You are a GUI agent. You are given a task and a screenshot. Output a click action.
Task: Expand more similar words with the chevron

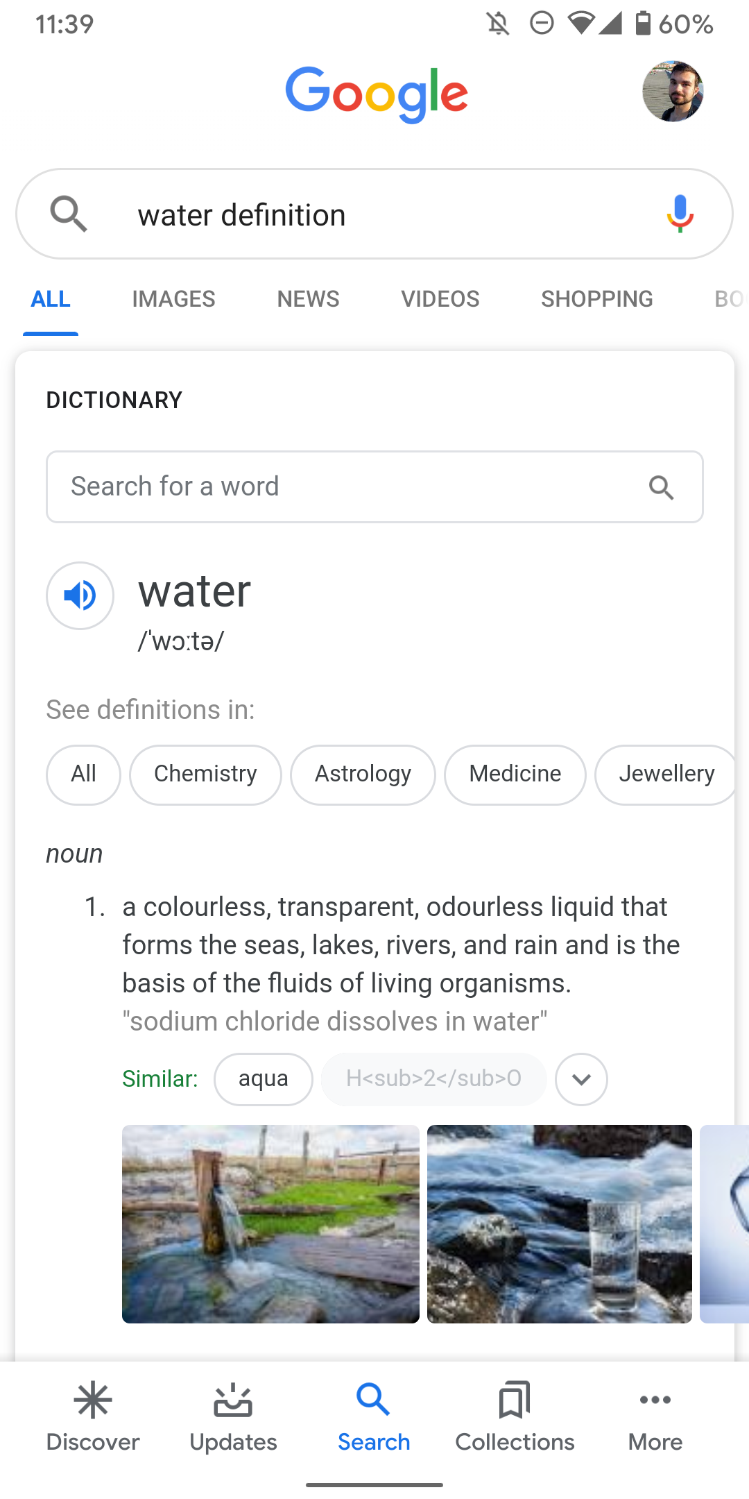click(x=581, y=1079)
